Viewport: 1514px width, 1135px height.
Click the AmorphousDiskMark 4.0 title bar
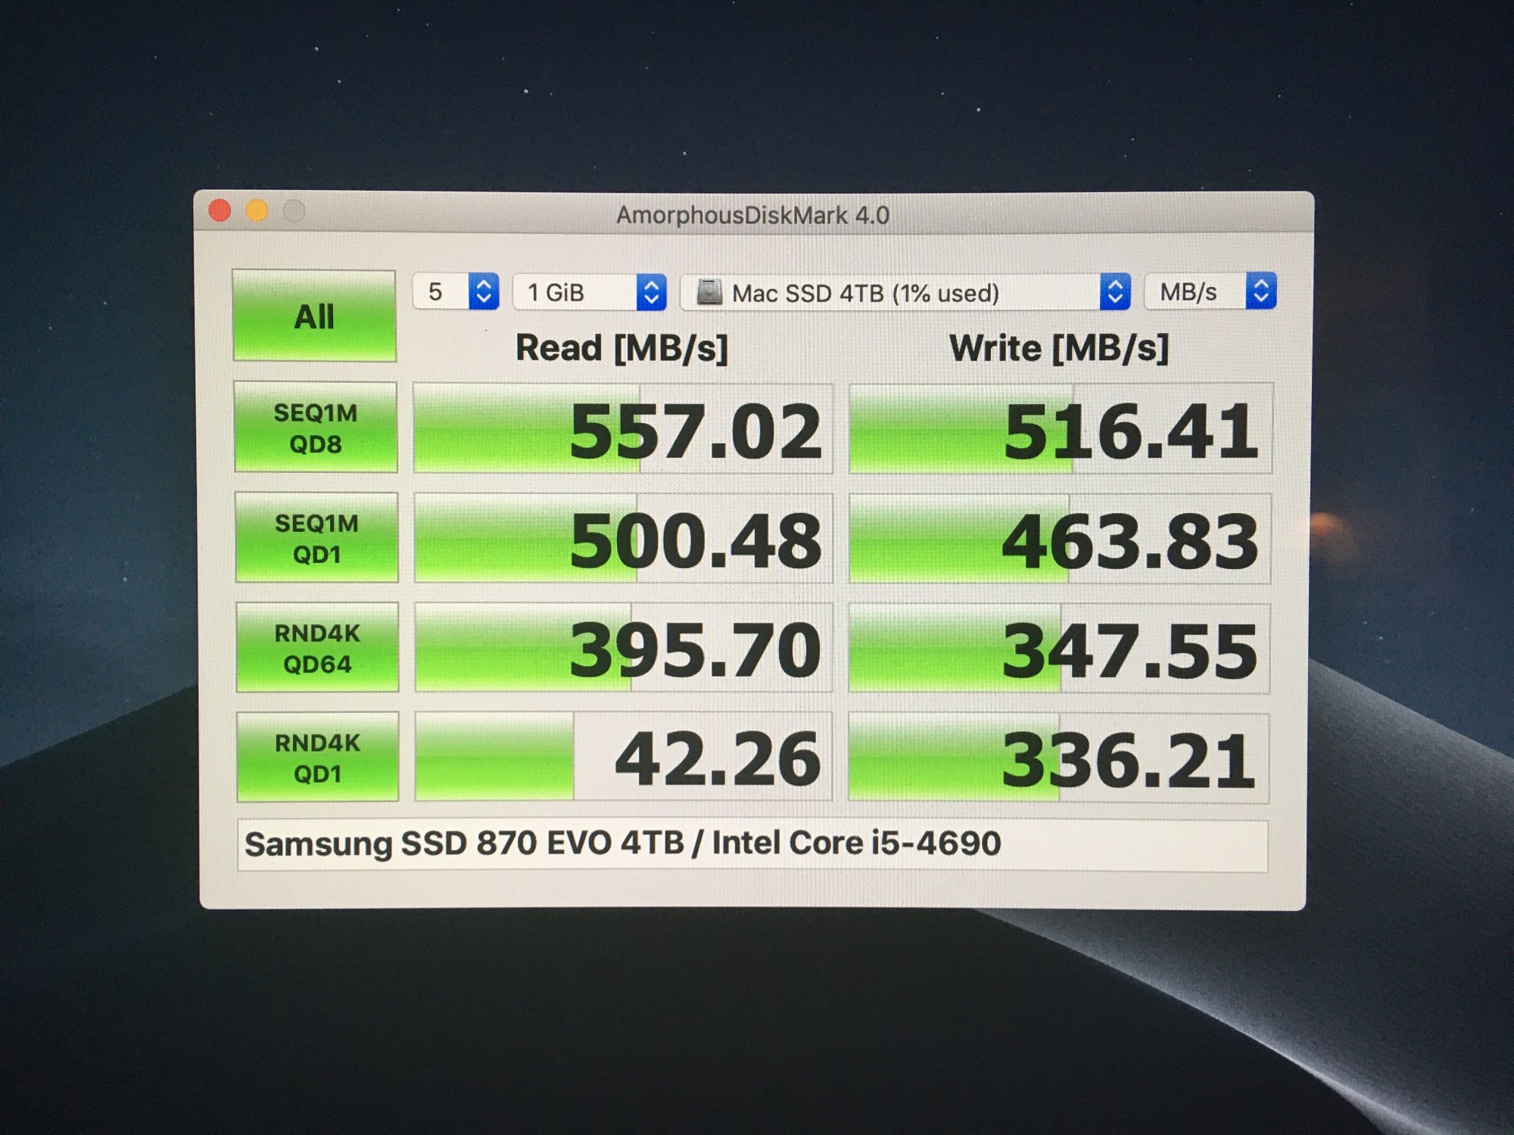(x=752, y=215)
